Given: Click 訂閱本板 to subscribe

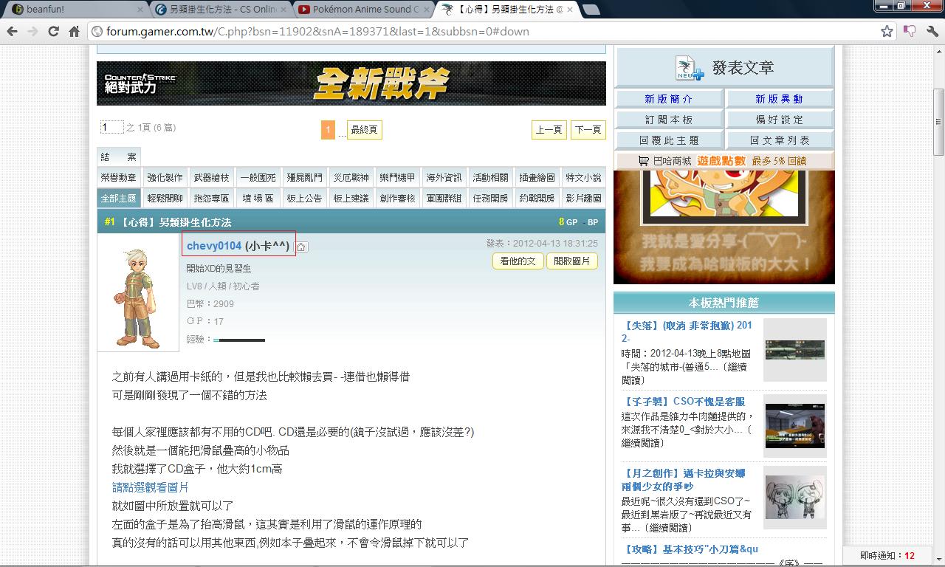Looking at the screenshot, I should (669, 119).
